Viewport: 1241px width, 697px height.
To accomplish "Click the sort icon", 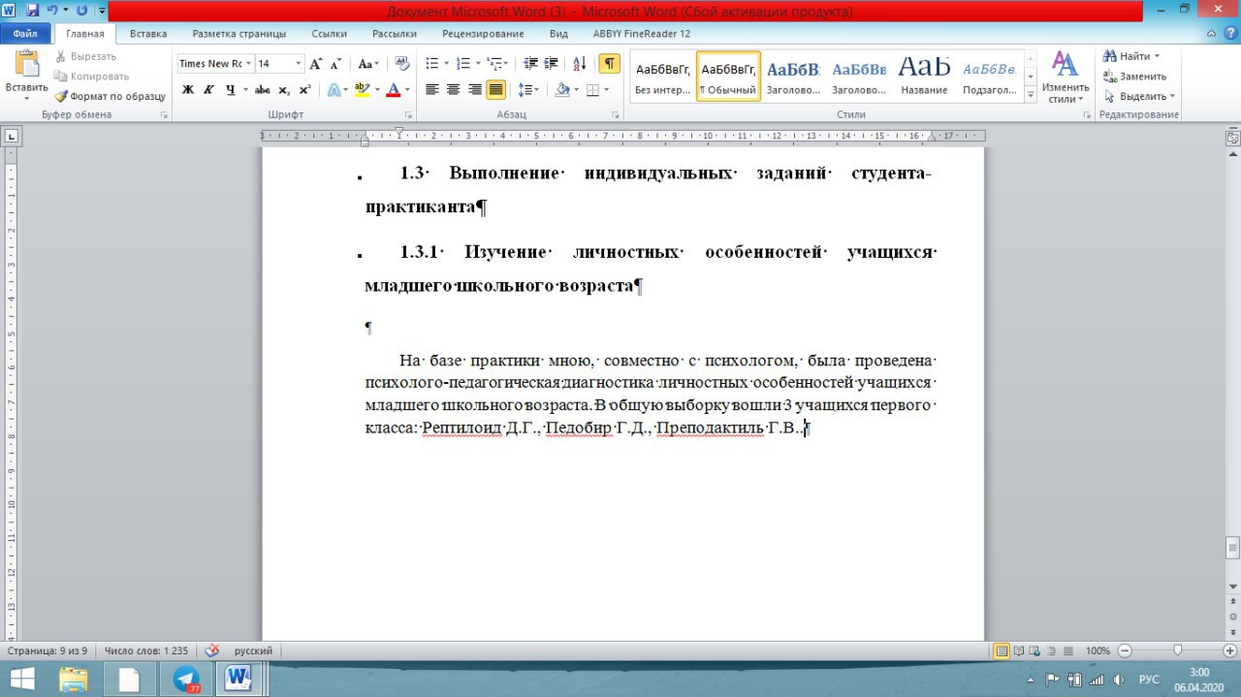I will 580,64.
